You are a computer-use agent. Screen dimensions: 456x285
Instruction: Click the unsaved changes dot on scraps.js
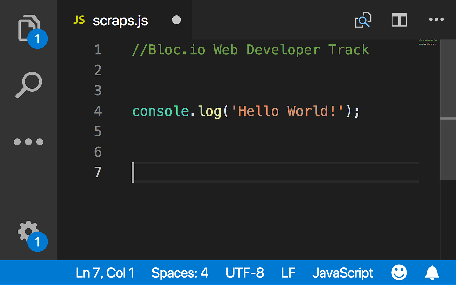(176, 20)
